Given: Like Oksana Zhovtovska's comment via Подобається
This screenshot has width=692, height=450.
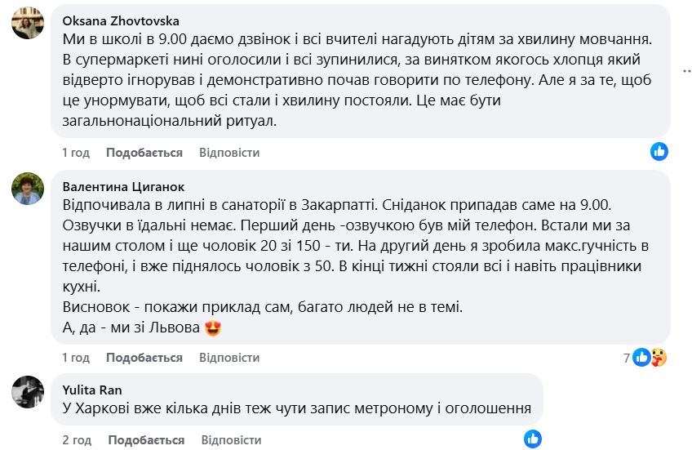Looking at the screenshot, I should (144, 153).
